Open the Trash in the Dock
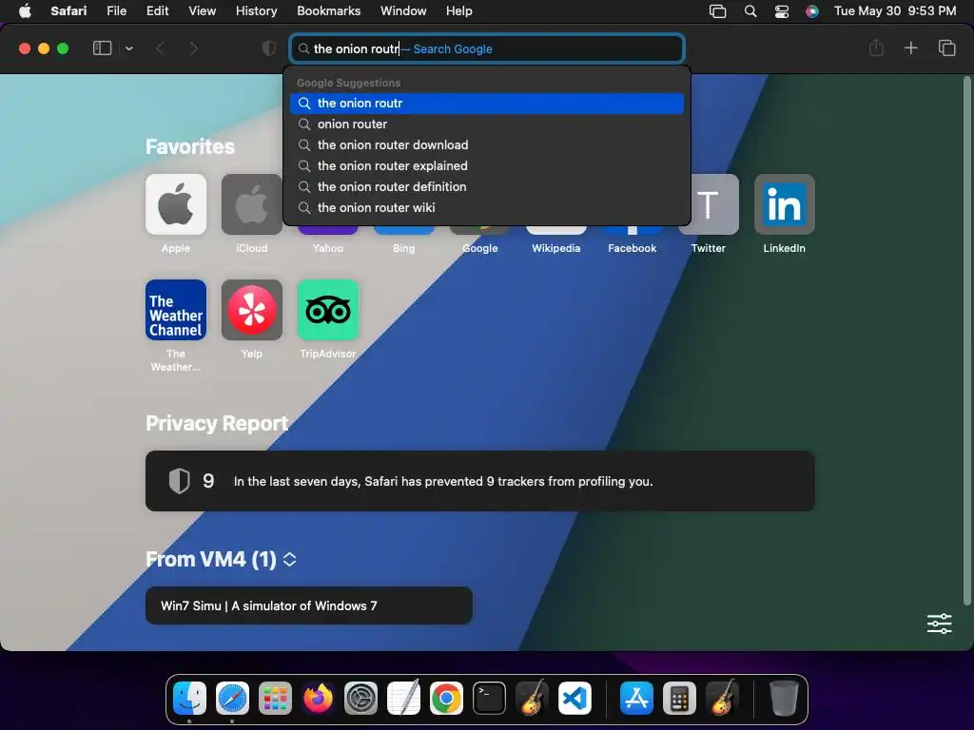 point(784,699)
